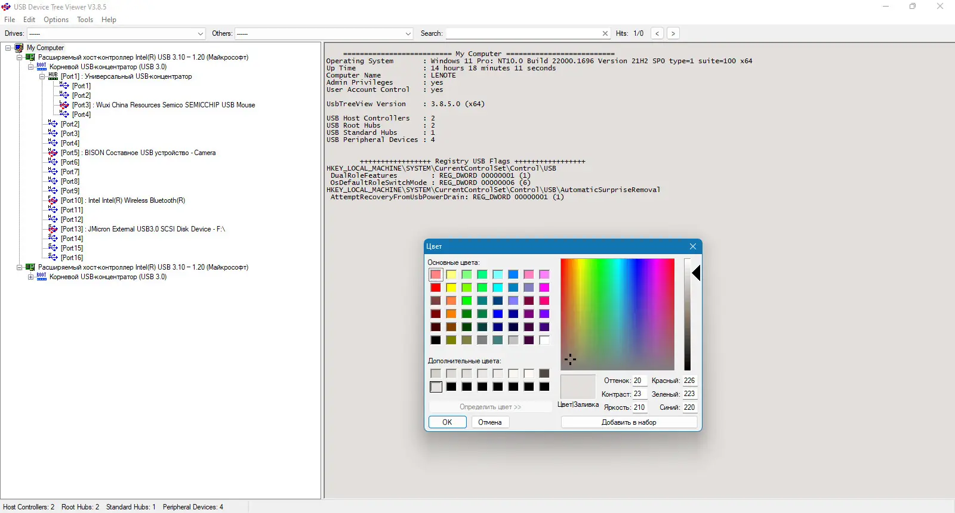Click the USB port icon beside [Port12]
Image resolution: width=955 pixels, height=513 pixels.
pos(53,220)
